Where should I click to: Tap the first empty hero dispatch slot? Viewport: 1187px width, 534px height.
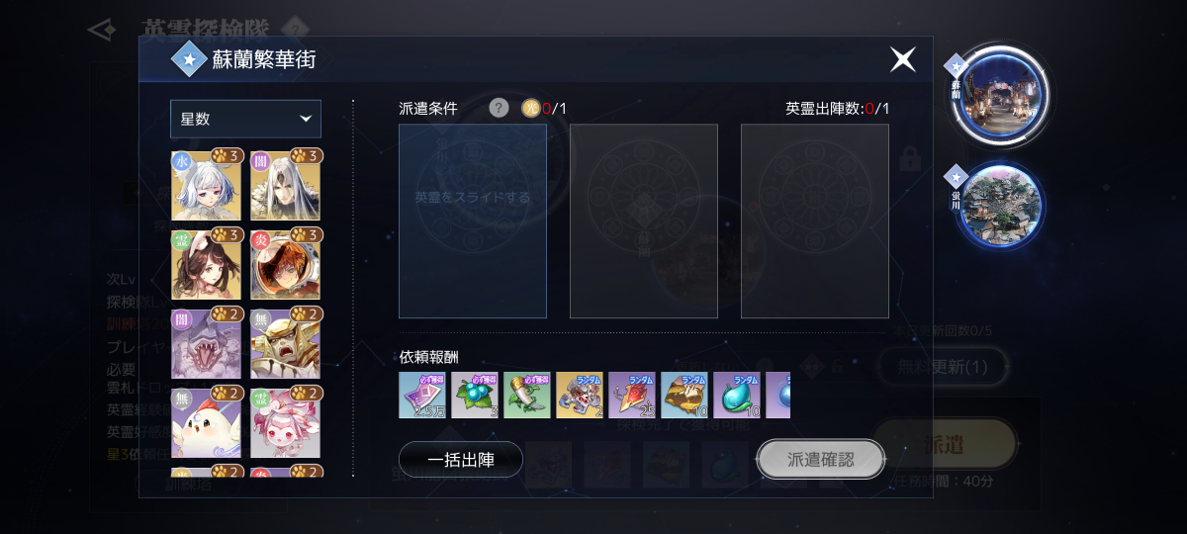473,221
